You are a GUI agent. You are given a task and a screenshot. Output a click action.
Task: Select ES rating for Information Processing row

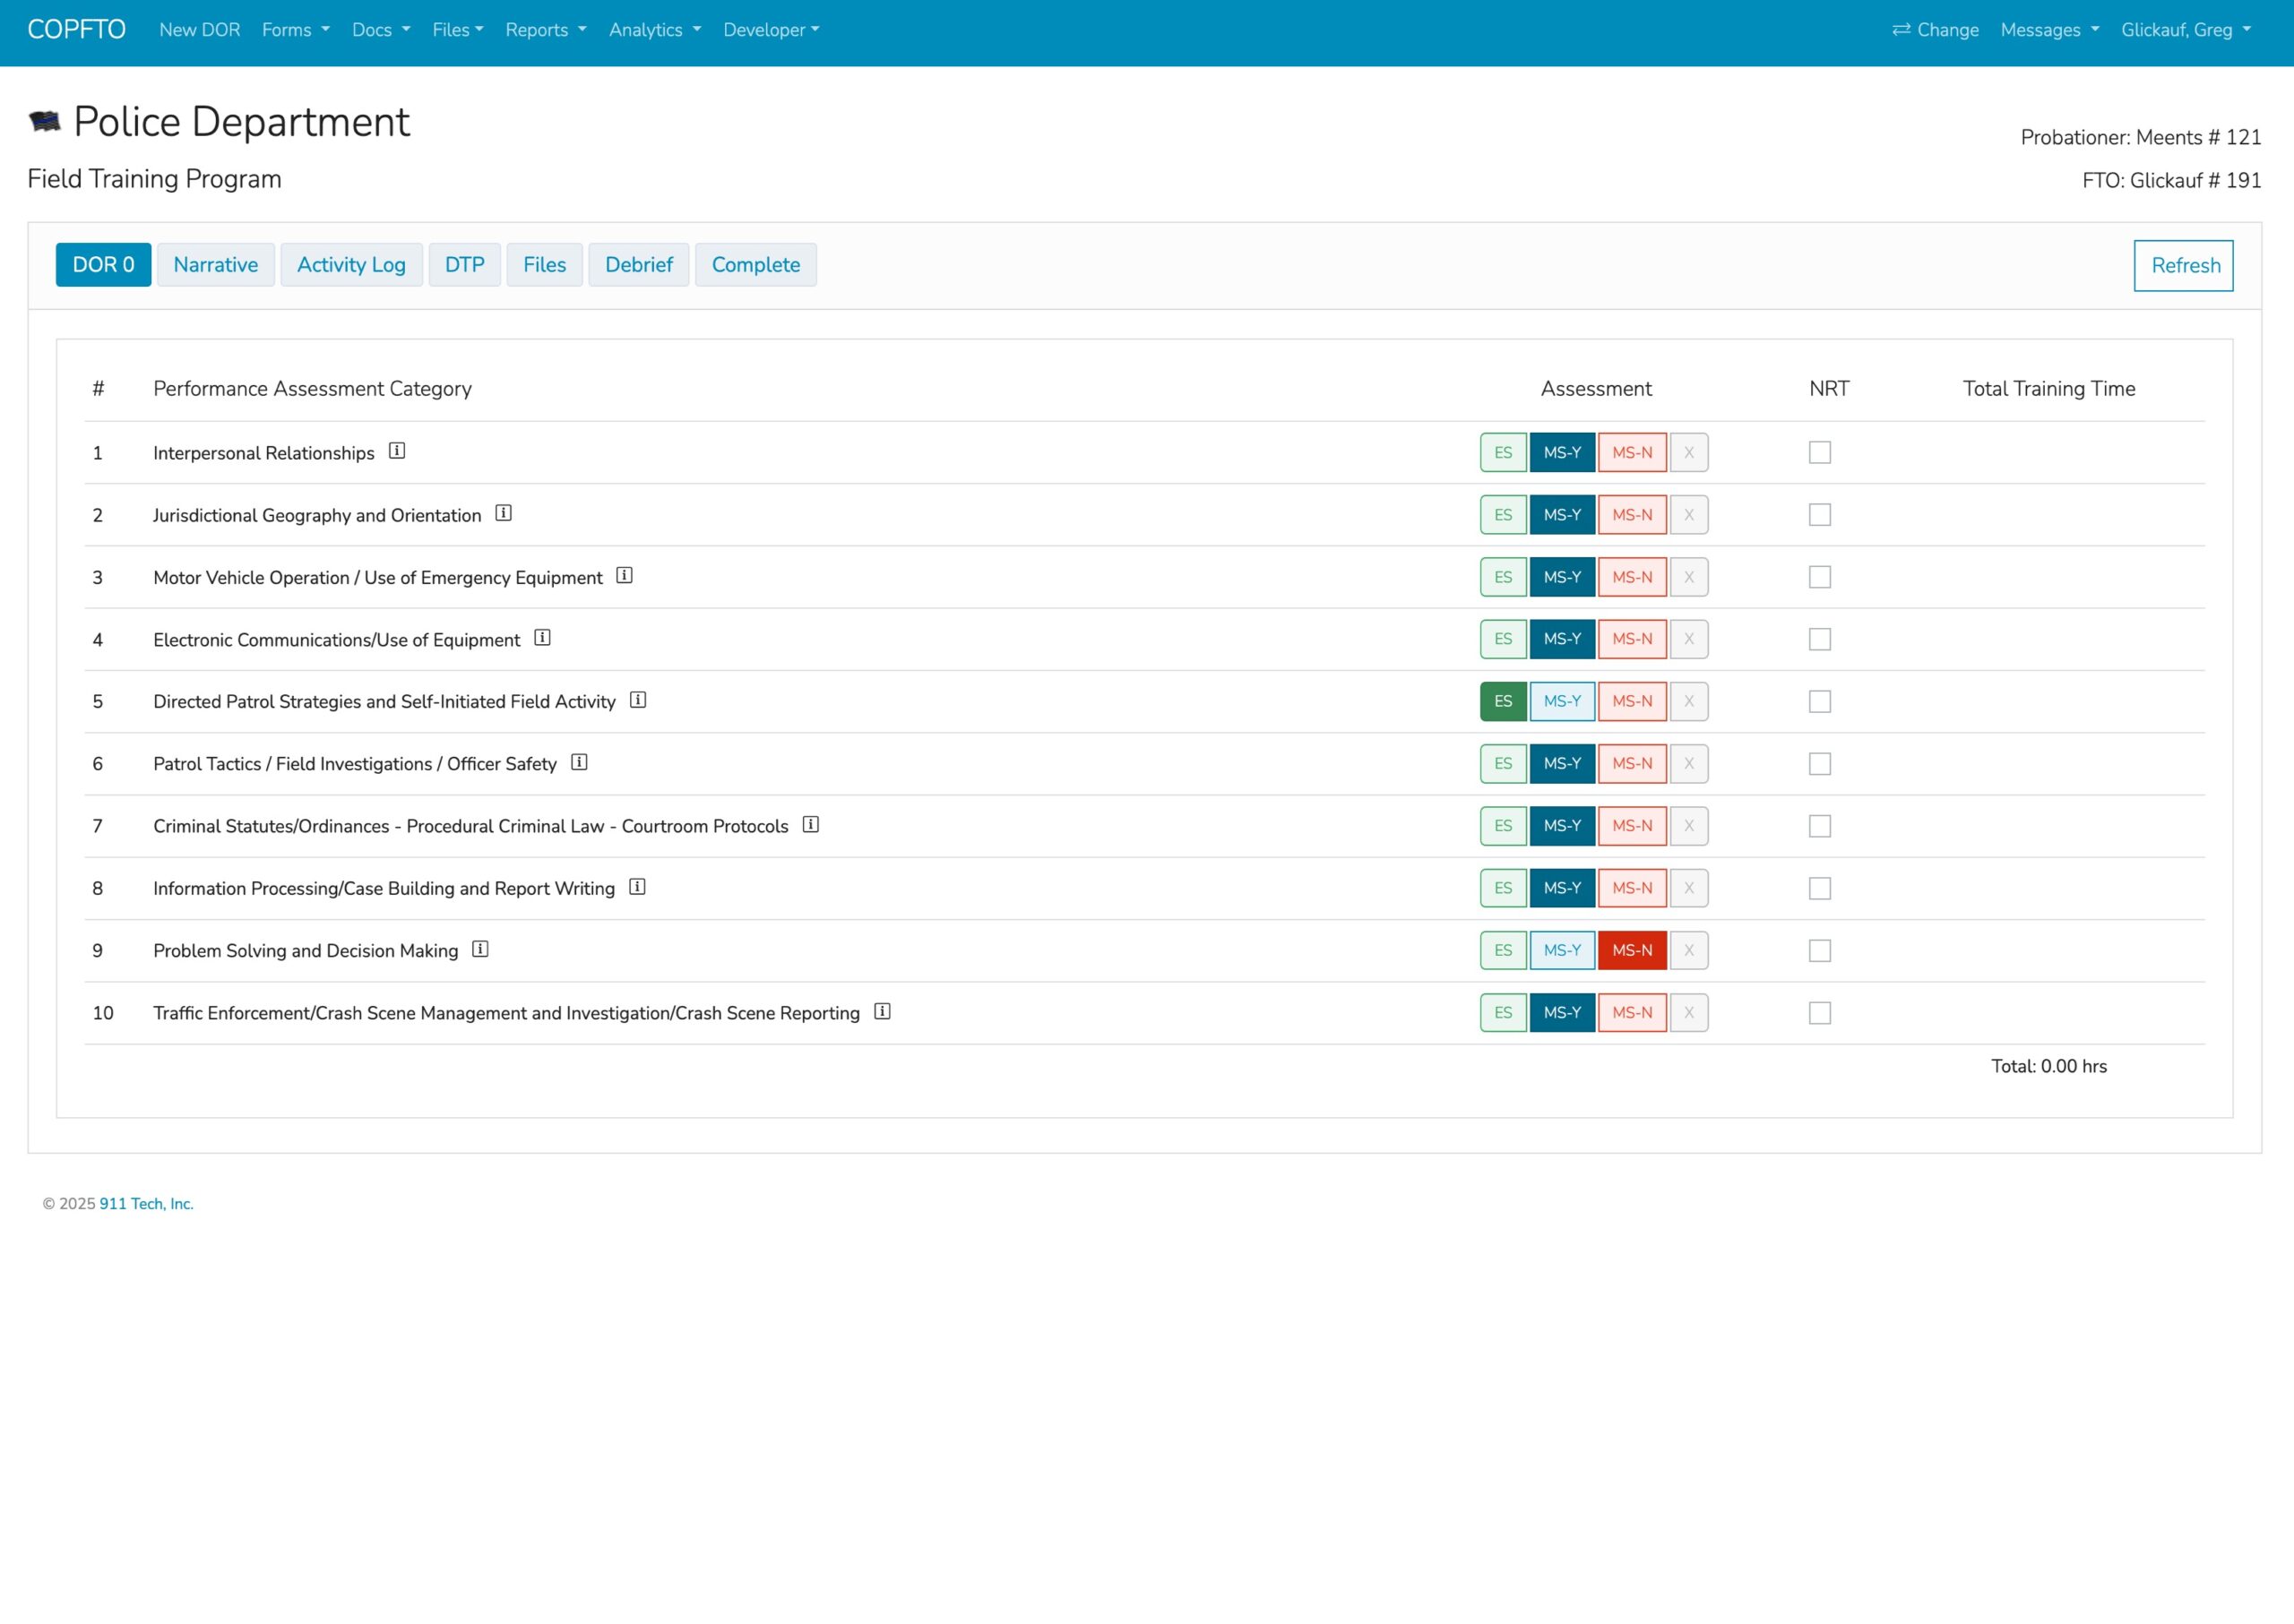pos(1503,888)
